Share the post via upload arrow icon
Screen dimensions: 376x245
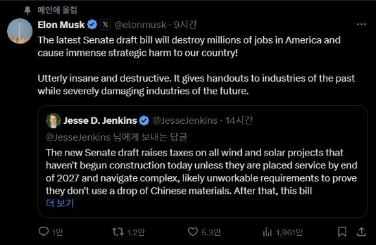[361, 232]
